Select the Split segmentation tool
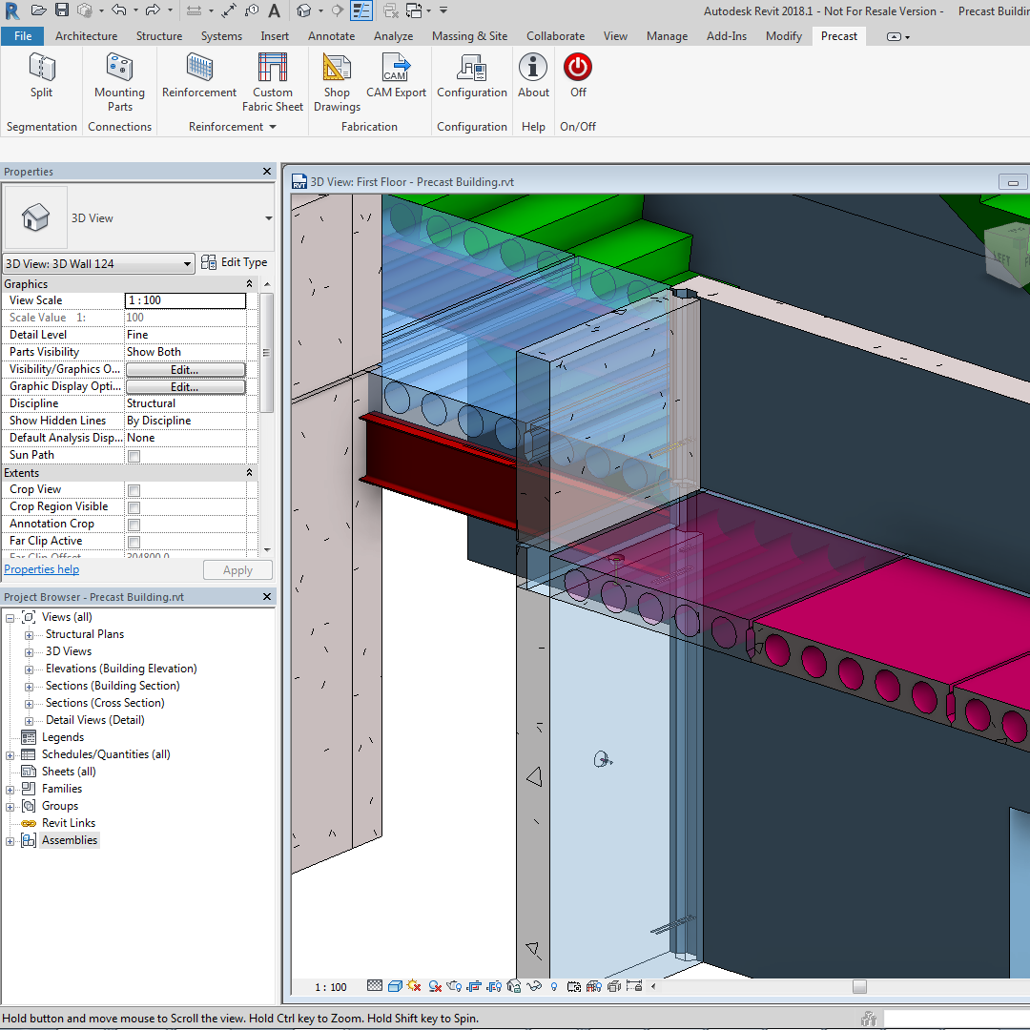Screen dimensions: 1030x1030 click(x=41, y=75)
